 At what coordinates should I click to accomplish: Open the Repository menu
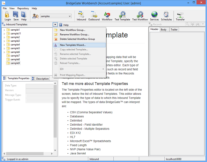[23, 8]
